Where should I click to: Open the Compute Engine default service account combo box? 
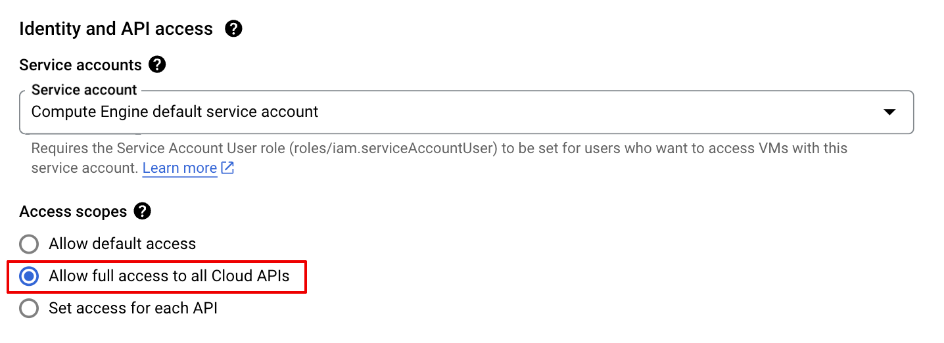click(x=175, y=112)
